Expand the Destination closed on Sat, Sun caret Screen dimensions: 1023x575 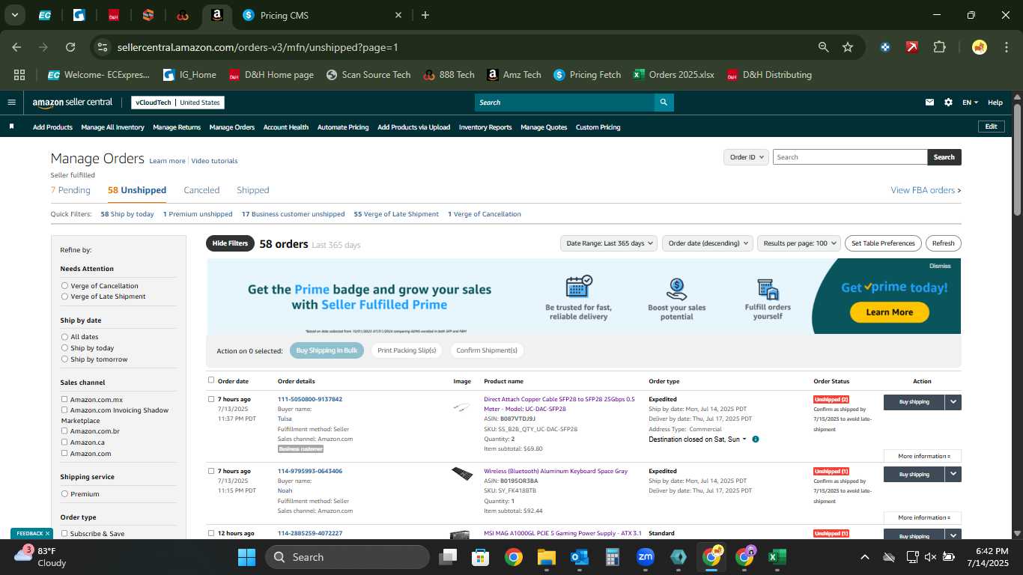pyautogui.click(x=744, y=439)
